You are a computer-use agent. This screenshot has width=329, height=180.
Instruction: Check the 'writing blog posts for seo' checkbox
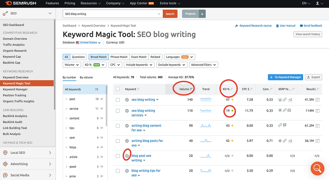click(118, 141)
